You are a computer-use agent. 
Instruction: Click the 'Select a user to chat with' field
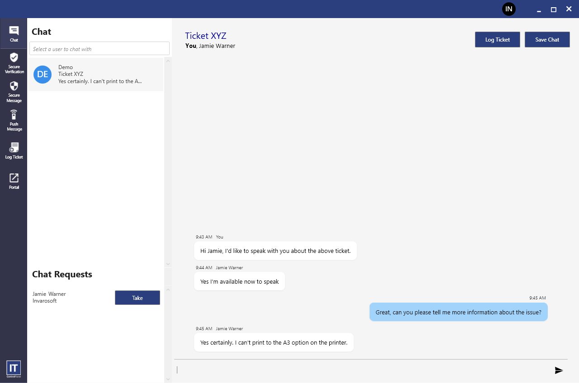[x=100, y=49]
